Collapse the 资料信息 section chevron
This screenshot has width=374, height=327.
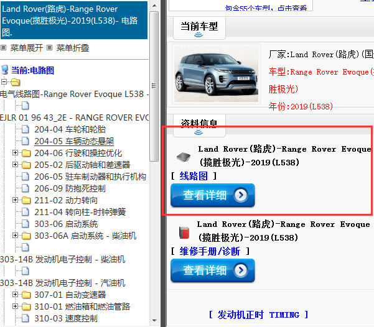pos(199,132)
